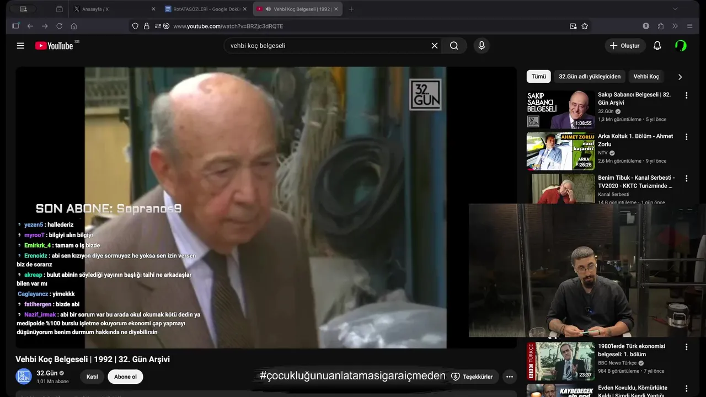Open the YouTube guide hamburger menu
This screenshot has width=706, height=397.
coord(20,46)
